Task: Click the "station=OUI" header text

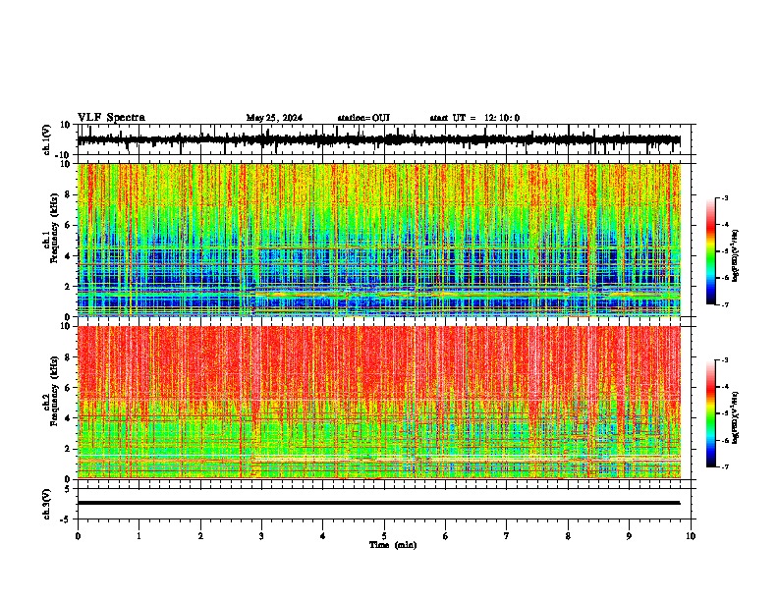Action: 363,118
